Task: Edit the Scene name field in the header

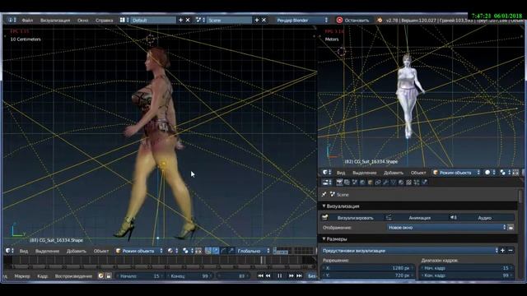Action: 229,20
